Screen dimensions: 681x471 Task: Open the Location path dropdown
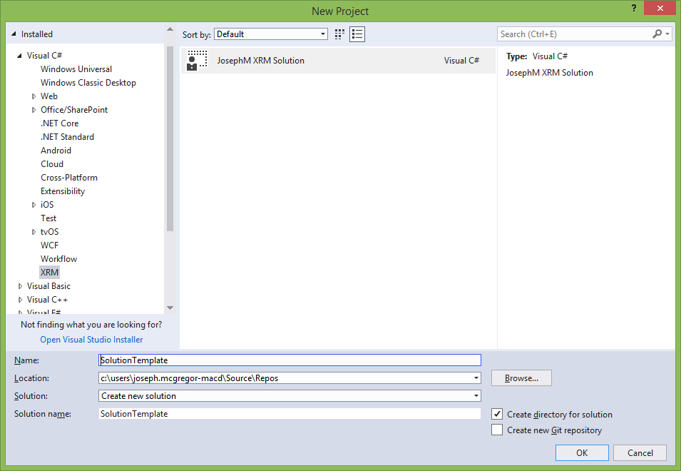point(476,378)
